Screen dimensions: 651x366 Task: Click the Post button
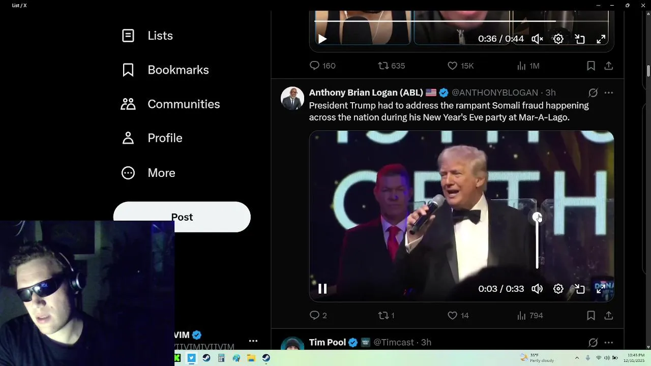(x=182, y=217)
